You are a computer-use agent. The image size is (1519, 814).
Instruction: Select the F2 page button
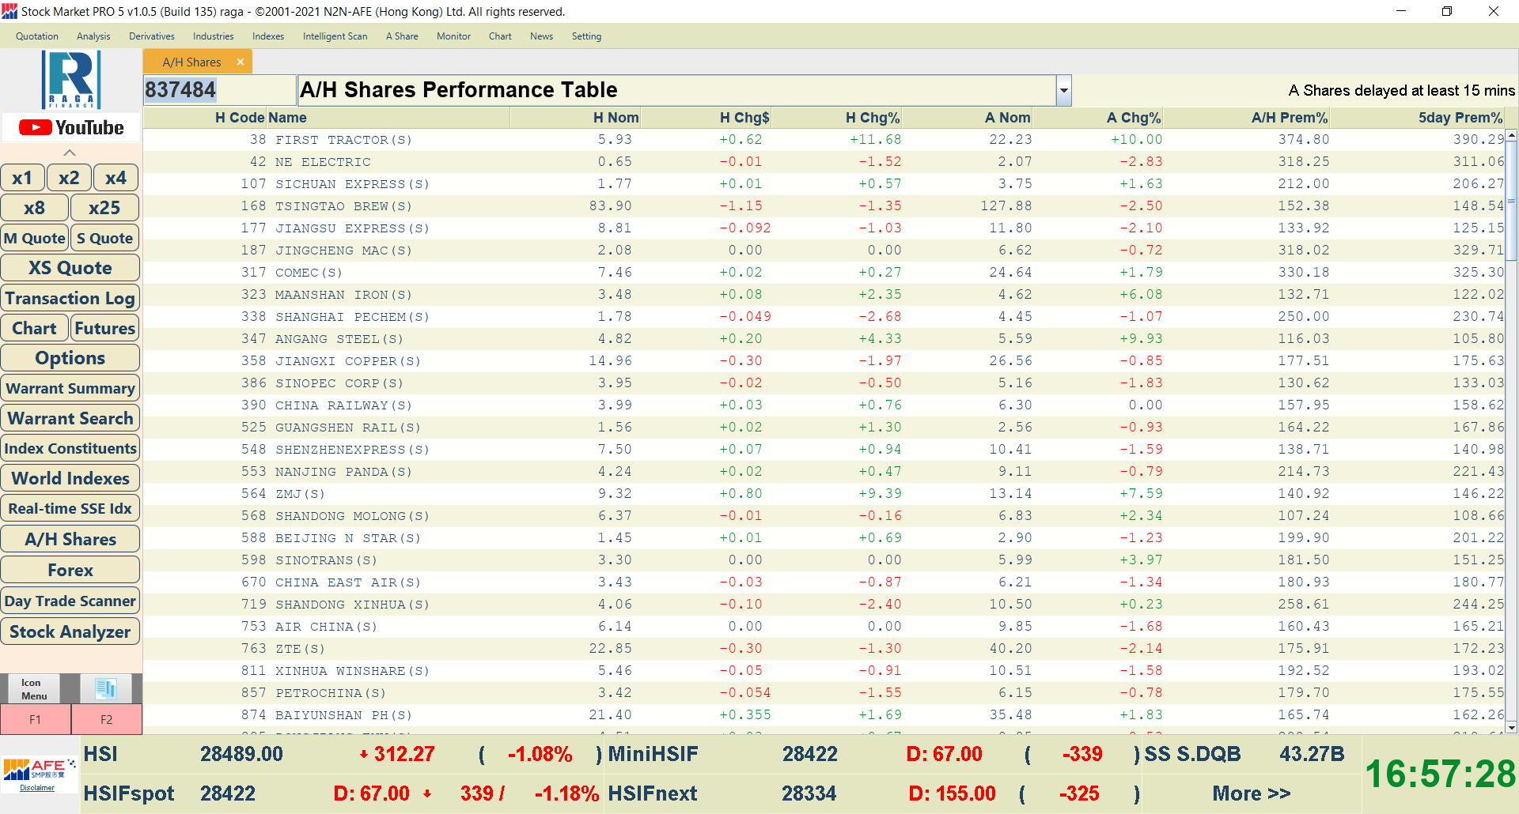point(107,719)
